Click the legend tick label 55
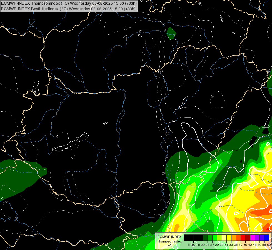 pos(264,245)
